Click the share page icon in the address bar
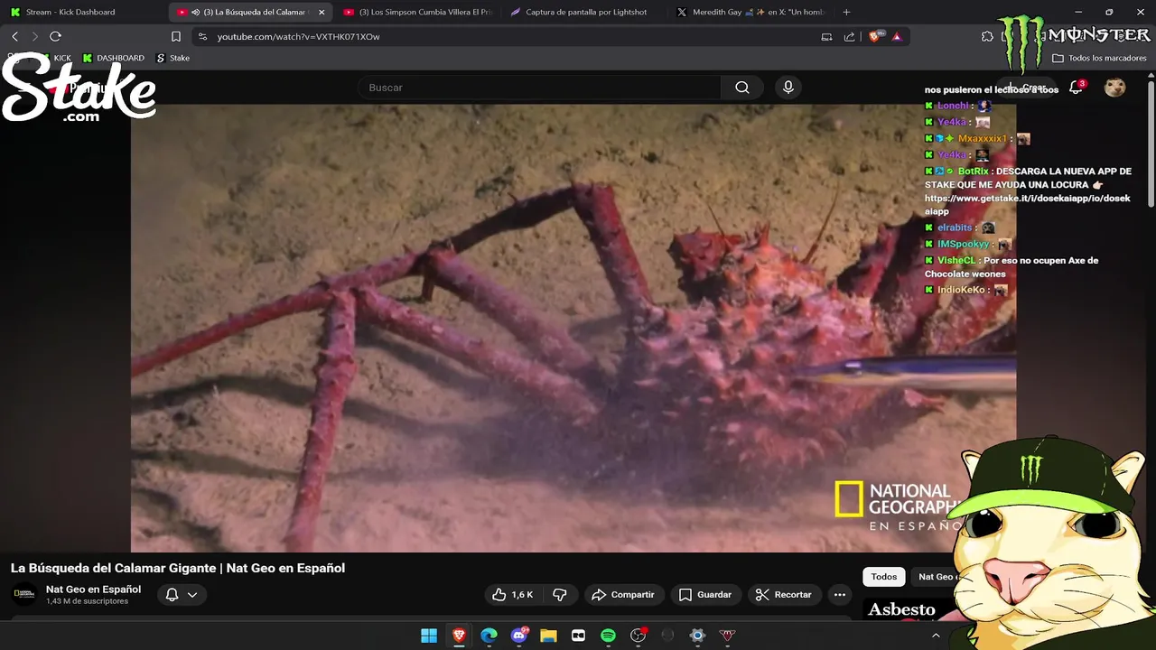The width and height of the screenshot is (1156, 650). click(849, 36)
